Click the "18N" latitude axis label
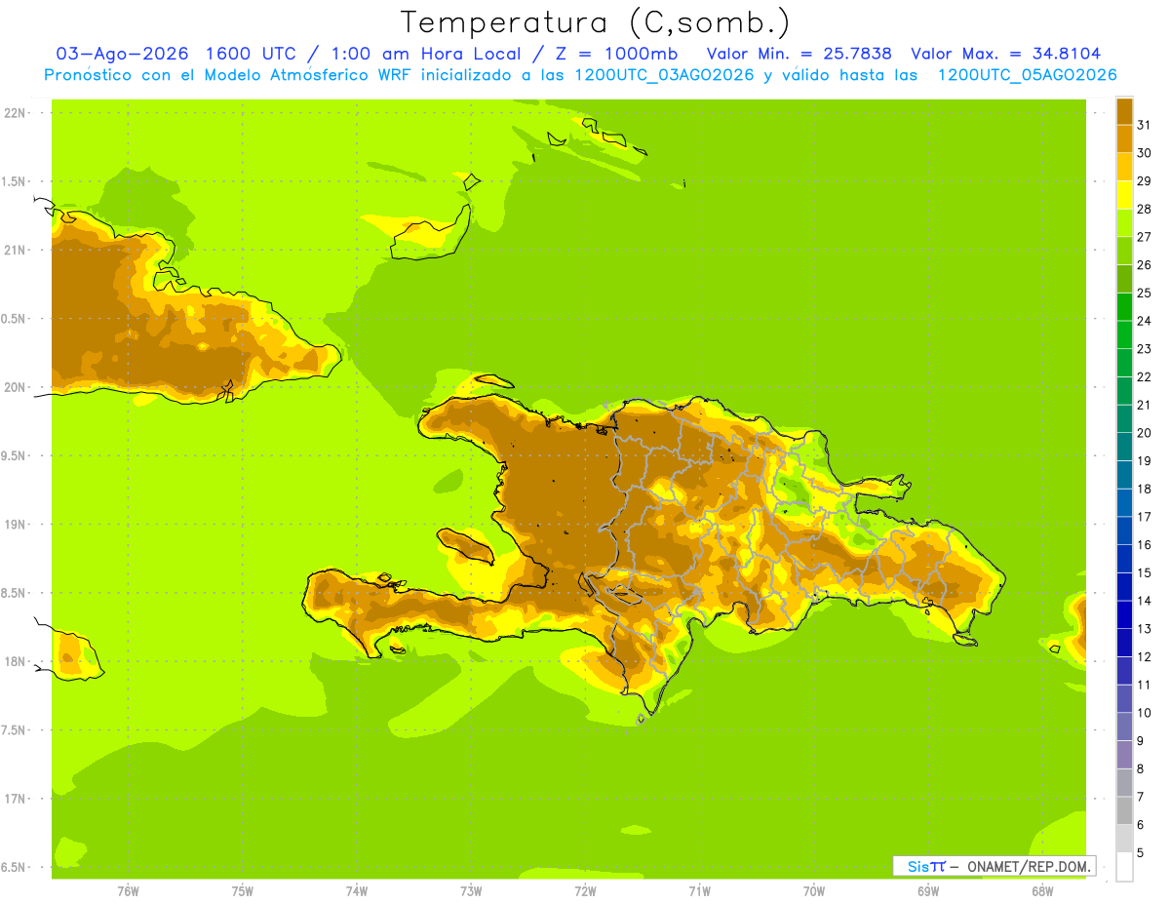Viewport: 1170px width, 904px height. pos(16,662)
